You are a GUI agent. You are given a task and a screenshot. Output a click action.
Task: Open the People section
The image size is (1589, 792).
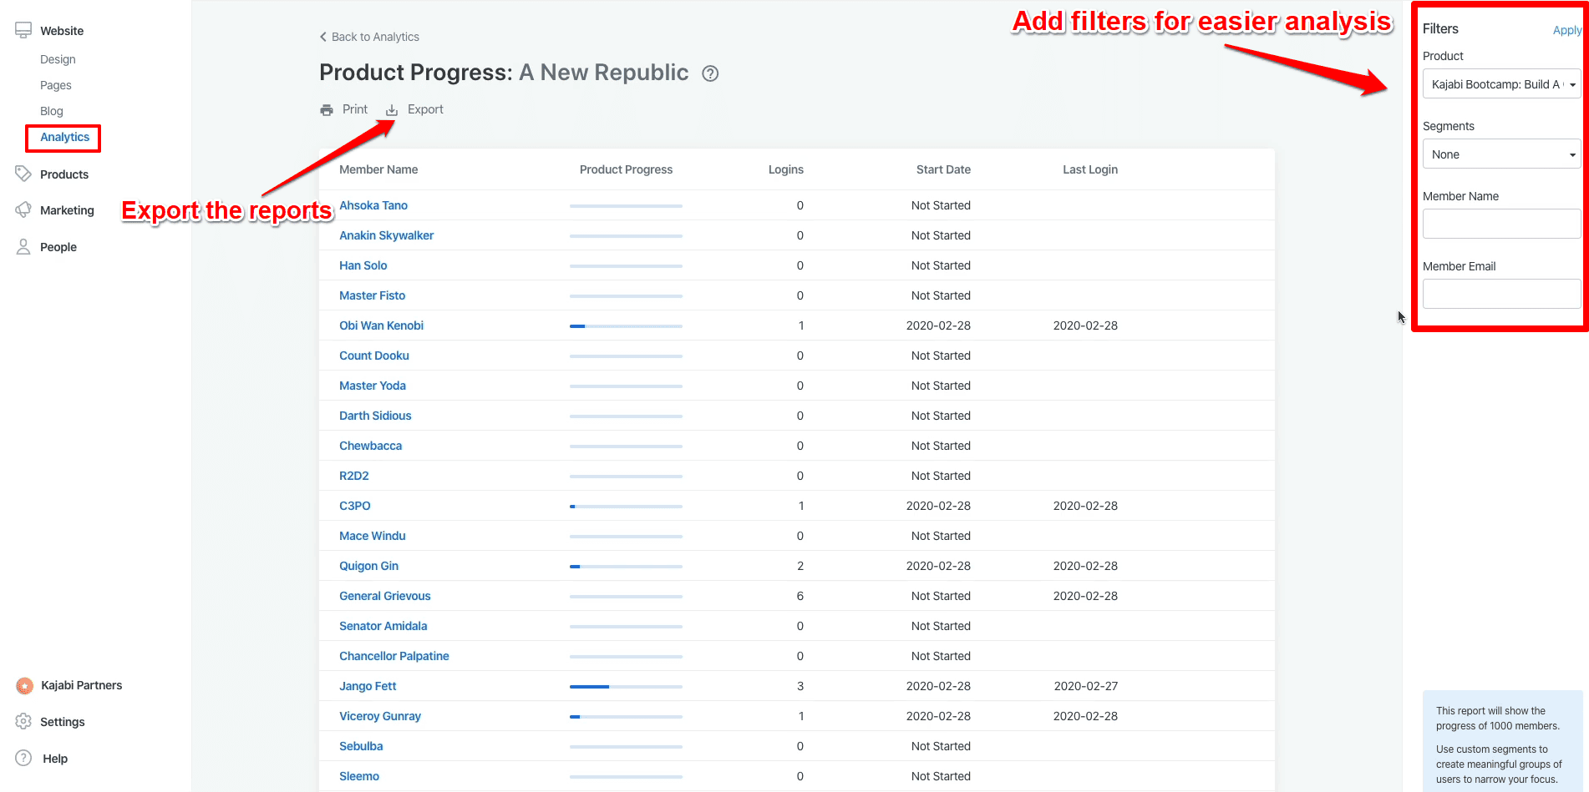58,247
